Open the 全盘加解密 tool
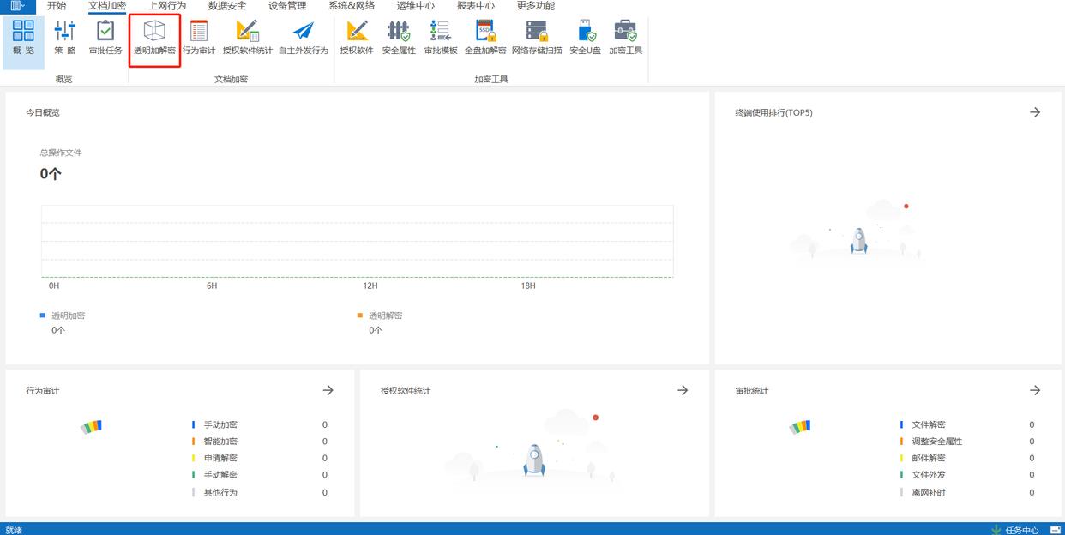The height and width of the screenshot is (535, 1065). tap(485, 39)
